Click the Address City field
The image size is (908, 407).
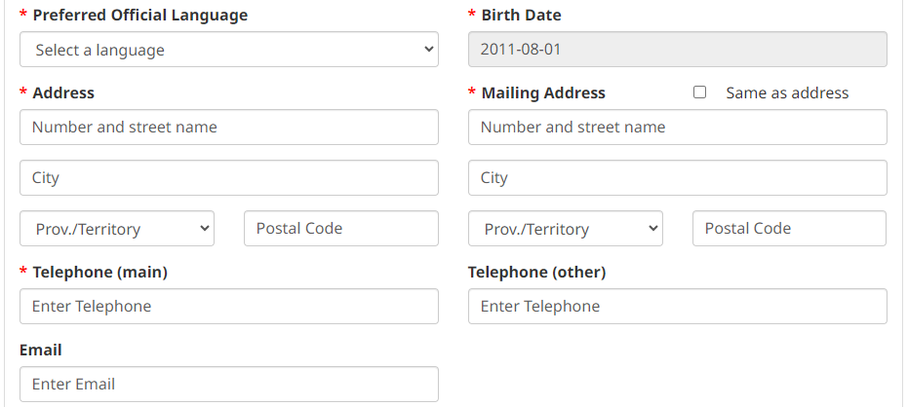coord(228,178)
